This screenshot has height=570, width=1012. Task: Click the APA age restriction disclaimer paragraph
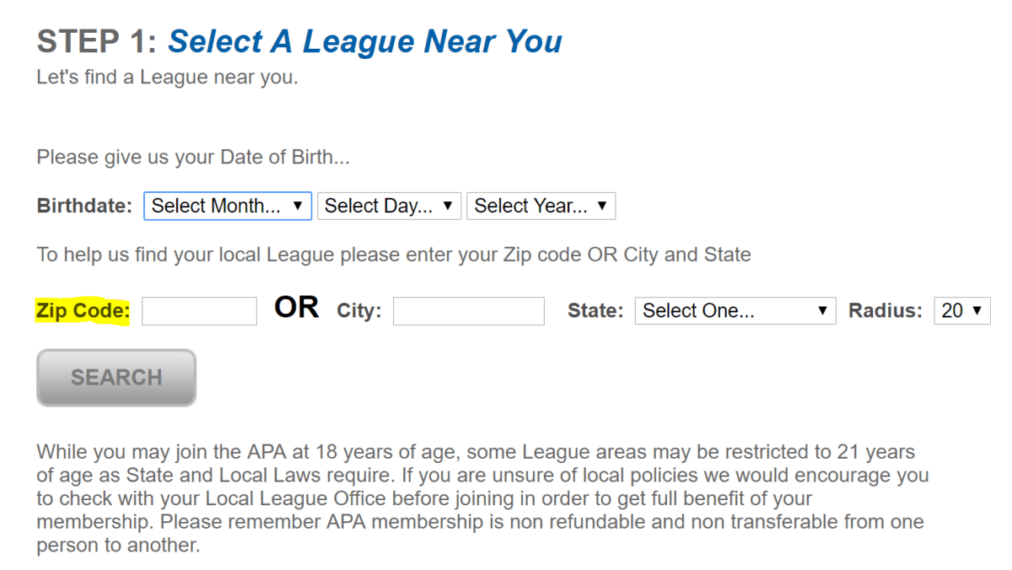(481, 497)
